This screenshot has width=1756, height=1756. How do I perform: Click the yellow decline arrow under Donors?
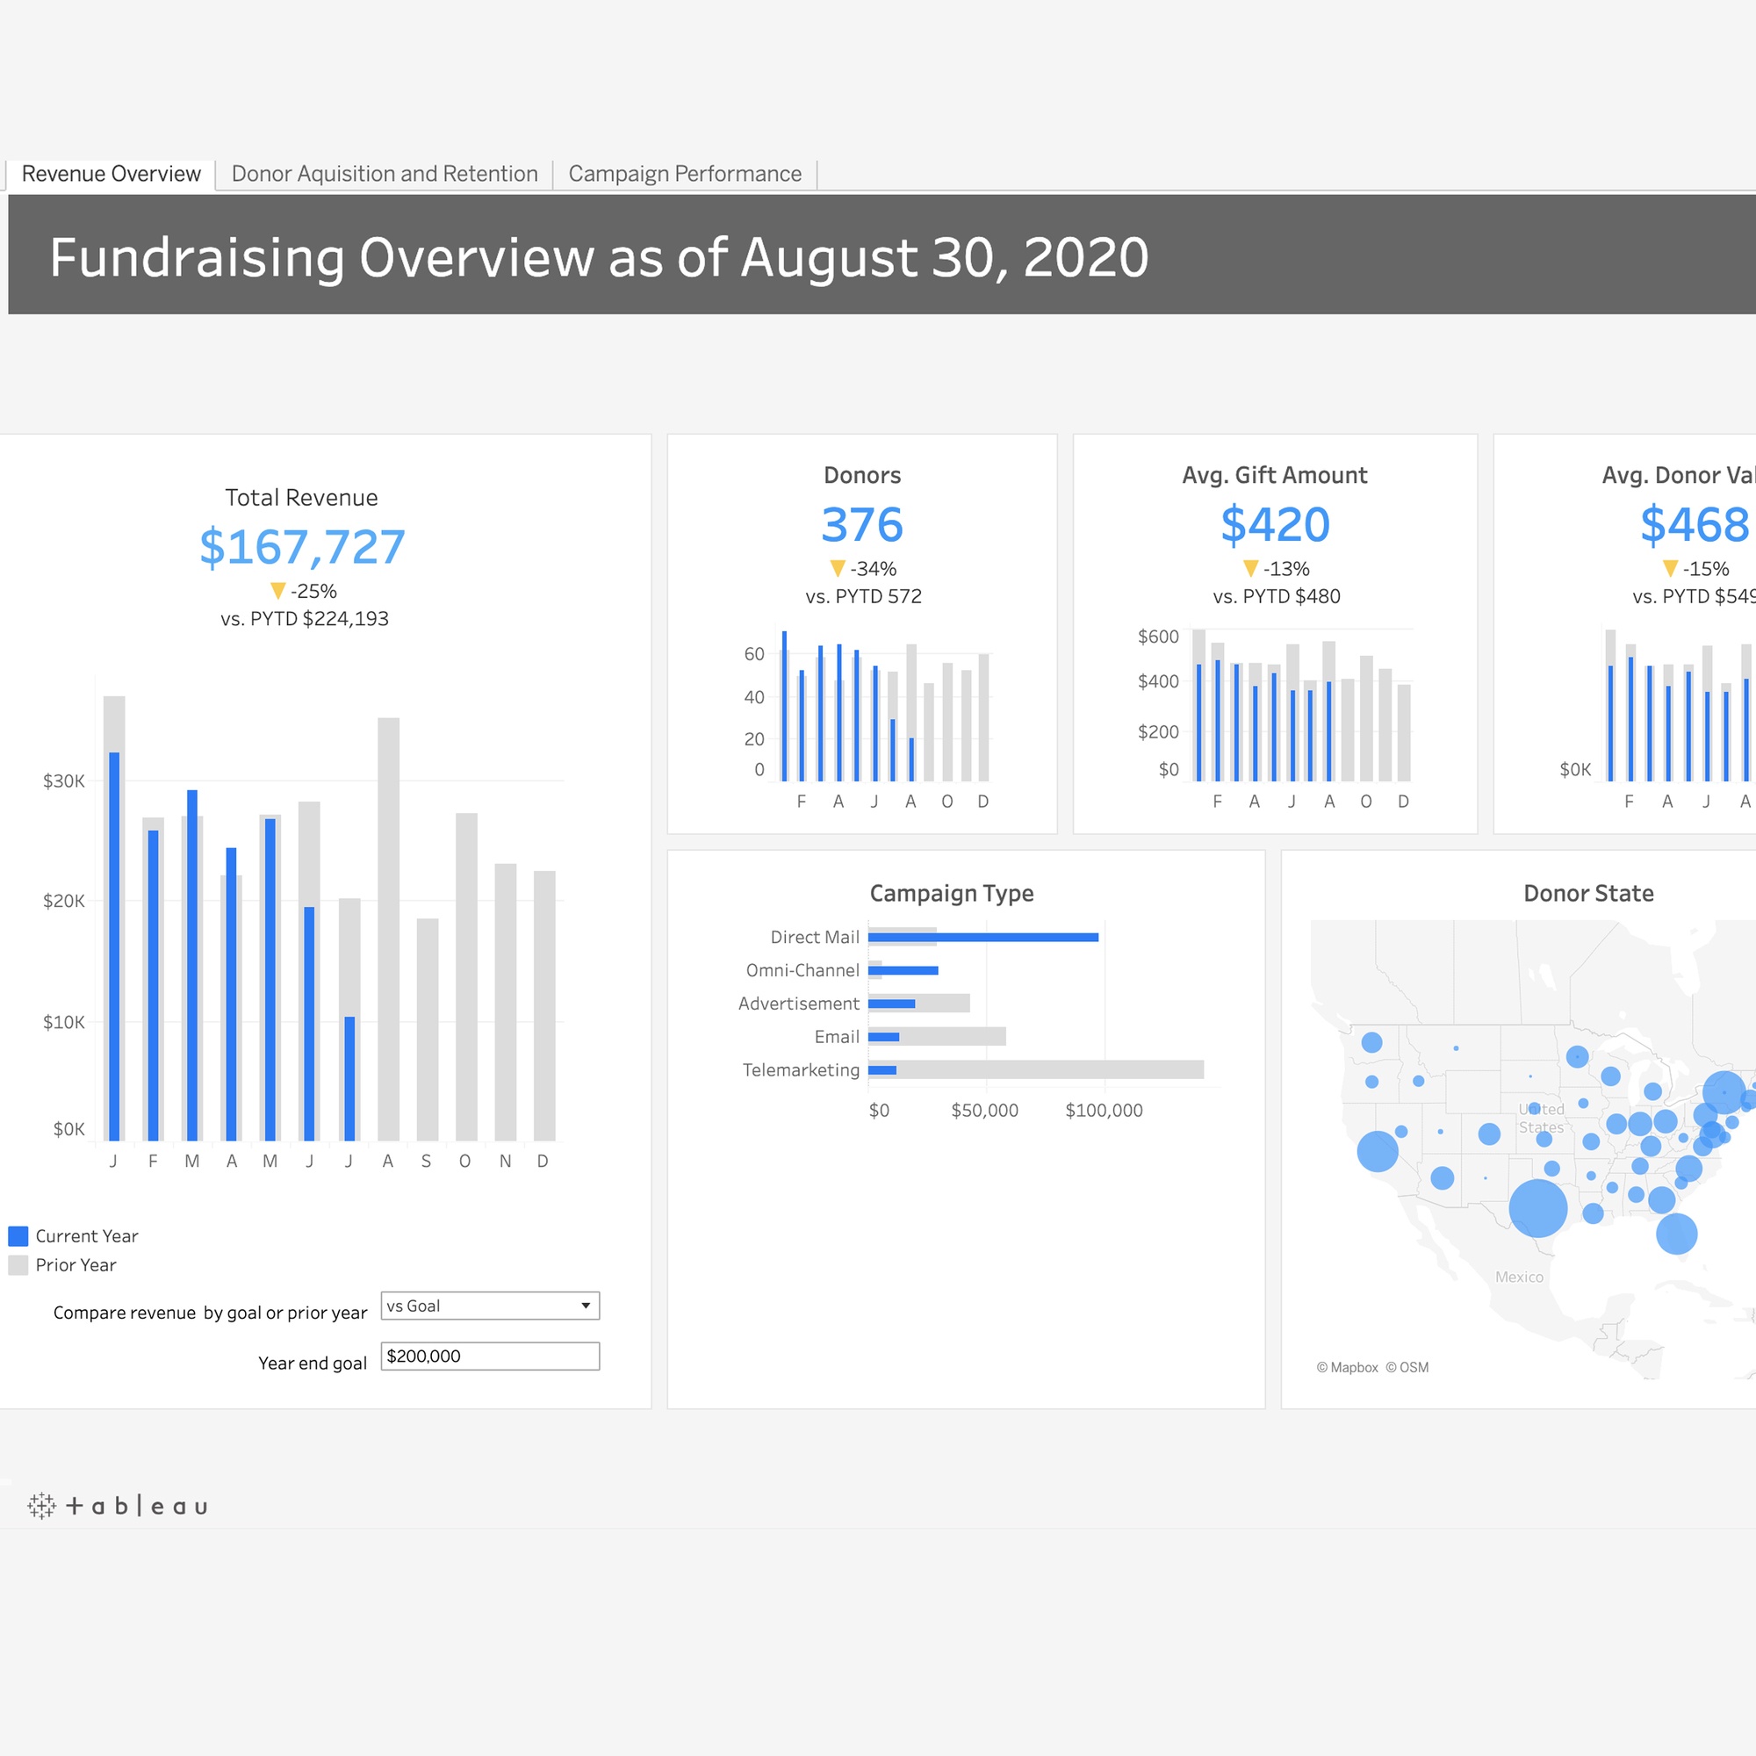click(837, 568)
